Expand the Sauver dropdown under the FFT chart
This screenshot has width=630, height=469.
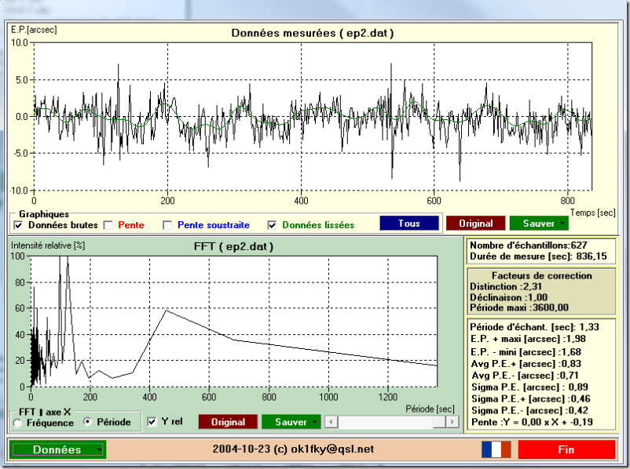click(290, 422)
